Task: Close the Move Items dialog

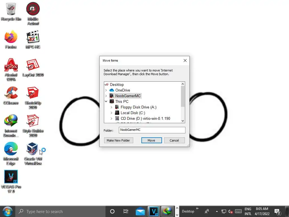Action: pyautogui.click(x=185, y=60)
